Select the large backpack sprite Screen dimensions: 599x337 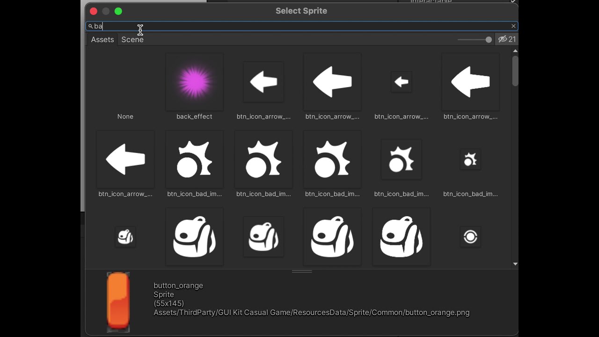(x=194, y=236)
